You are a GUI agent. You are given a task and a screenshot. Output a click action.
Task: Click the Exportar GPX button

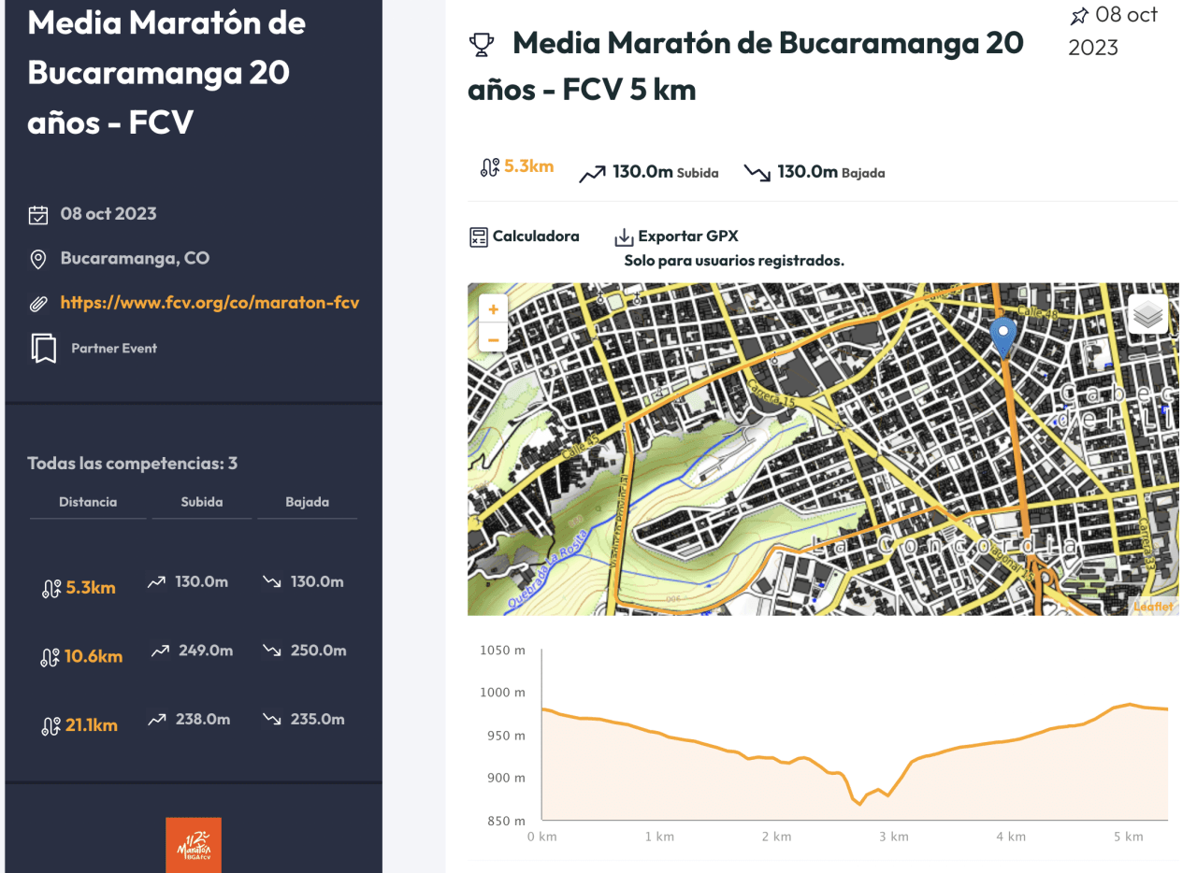pyautogui.click(x=687, y=236)
